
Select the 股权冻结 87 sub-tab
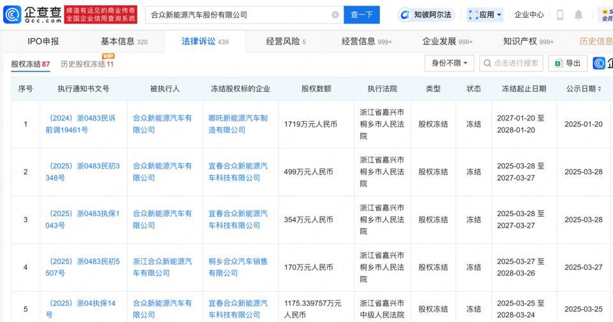pos(31,64)
